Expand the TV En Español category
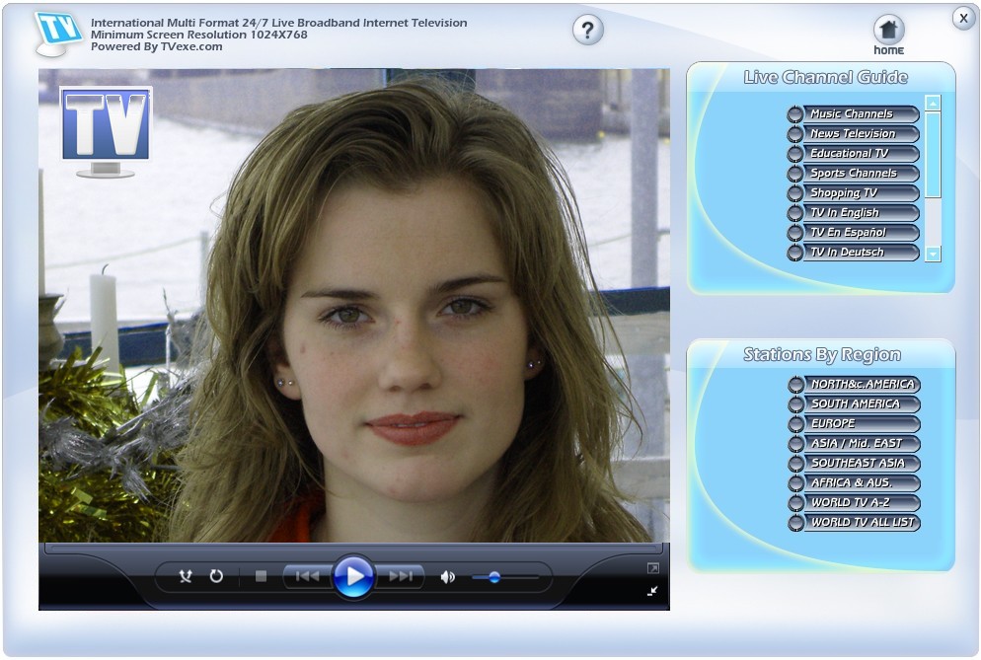This screenshot has width=981, height=660. 853,232
